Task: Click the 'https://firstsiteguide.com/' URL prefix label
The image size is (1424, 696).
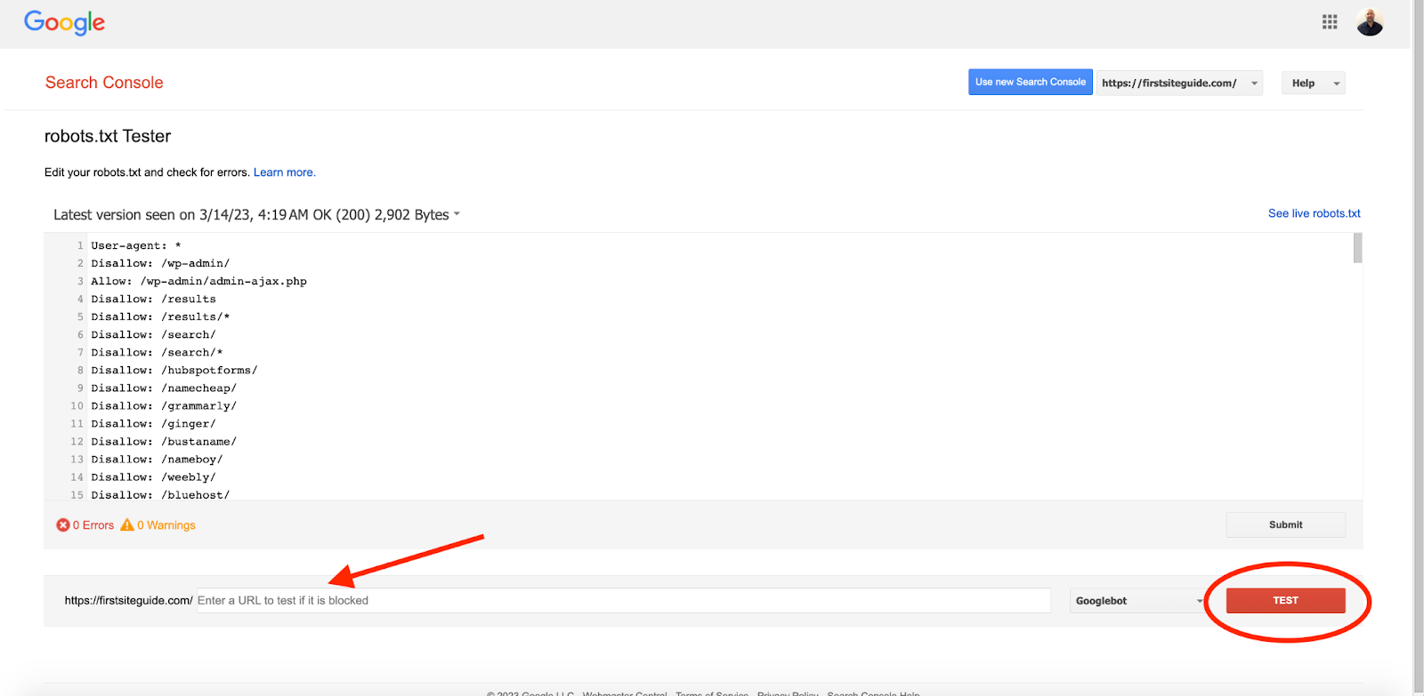Action: 128,601
